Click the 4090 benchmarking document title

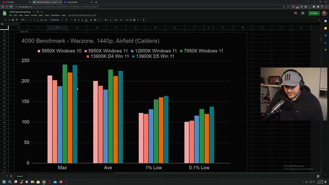[x=20, y=12]
